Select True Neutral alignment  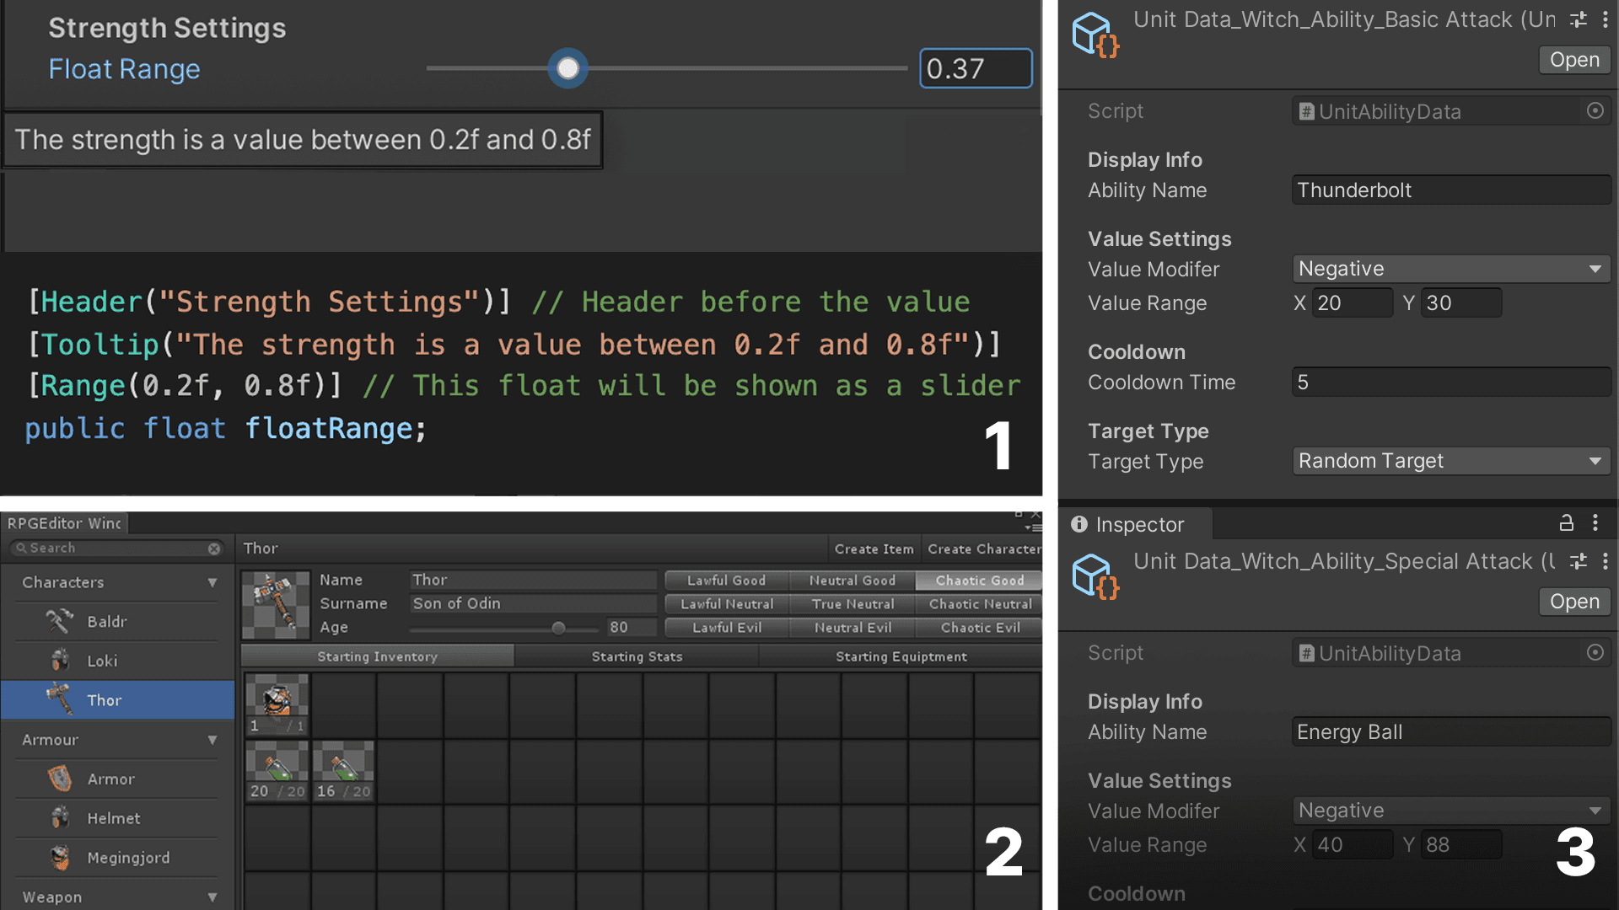852,604
